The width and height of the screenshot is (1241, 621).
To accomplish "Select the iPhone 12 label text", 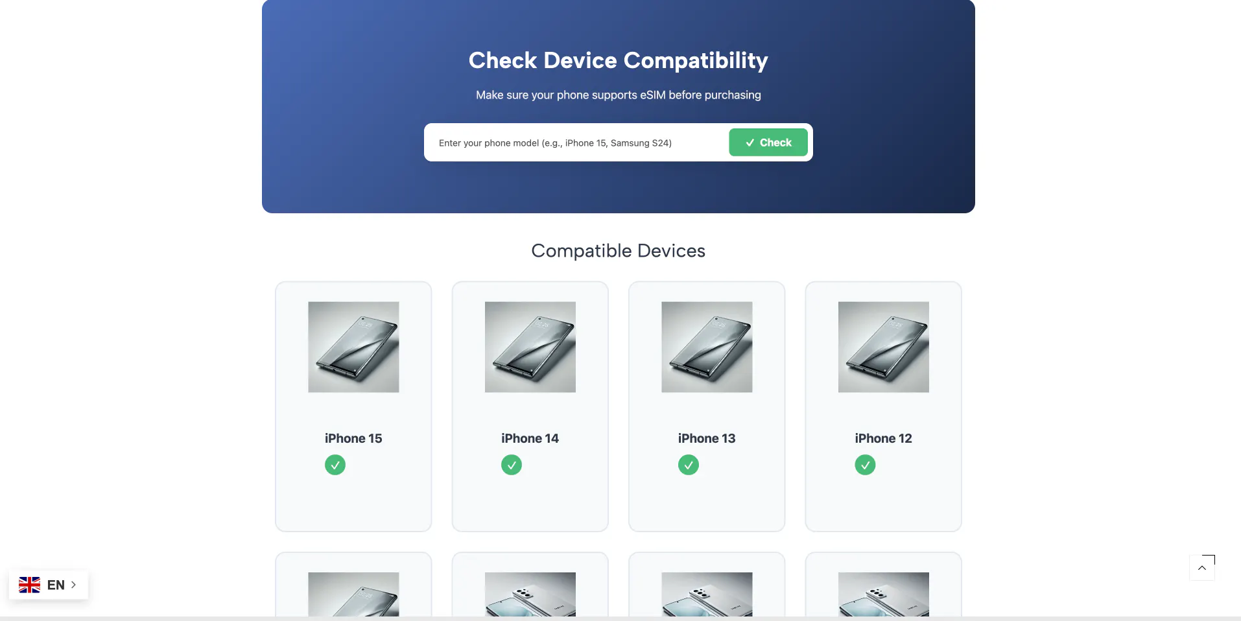I will click(883, 438).
